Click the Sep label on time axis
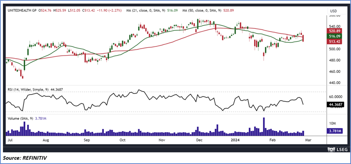Viewport: 351px width, 164px height. tap(87, 140)
